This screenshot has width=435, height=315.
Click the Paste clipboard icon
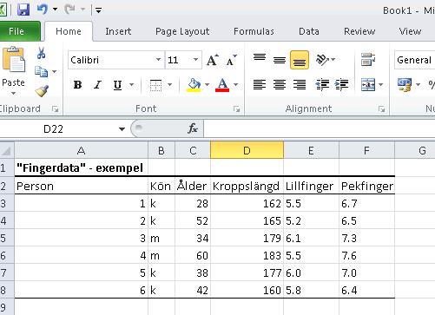[14, 60]
